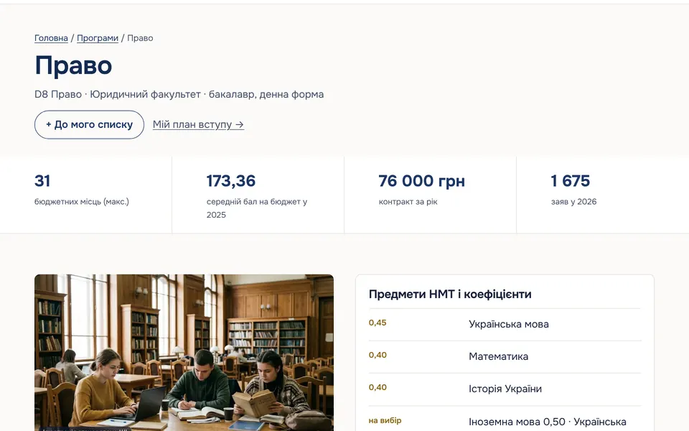Select the Математика subject name
Screen dimensions: 689x431
click(498, 356)
